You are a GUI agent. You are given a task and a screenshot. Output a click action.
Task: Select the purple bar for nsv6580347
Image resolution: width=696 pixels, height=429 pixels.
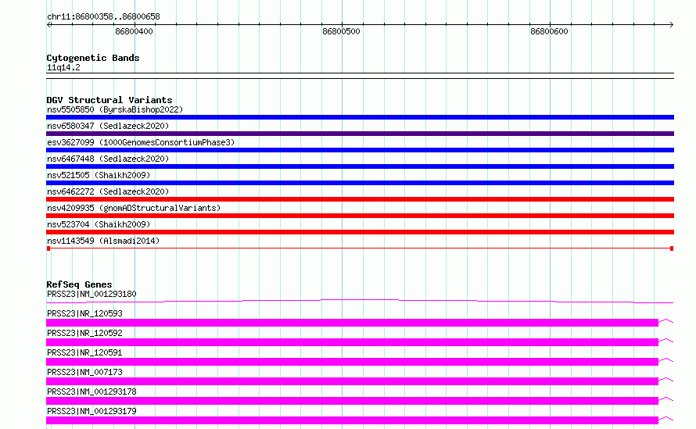(x=360, y=134)
